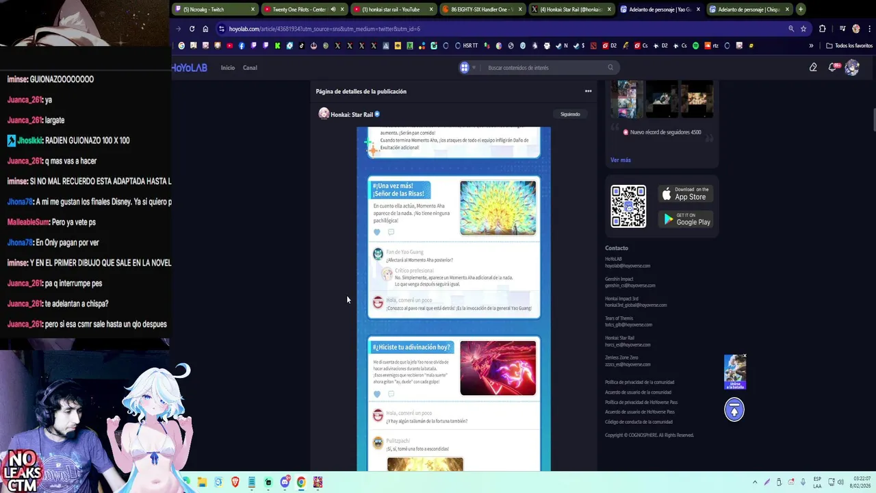Open Brave browser from the taskbar
This screenshot has height=493, width=876.
(x=235, y=483)
